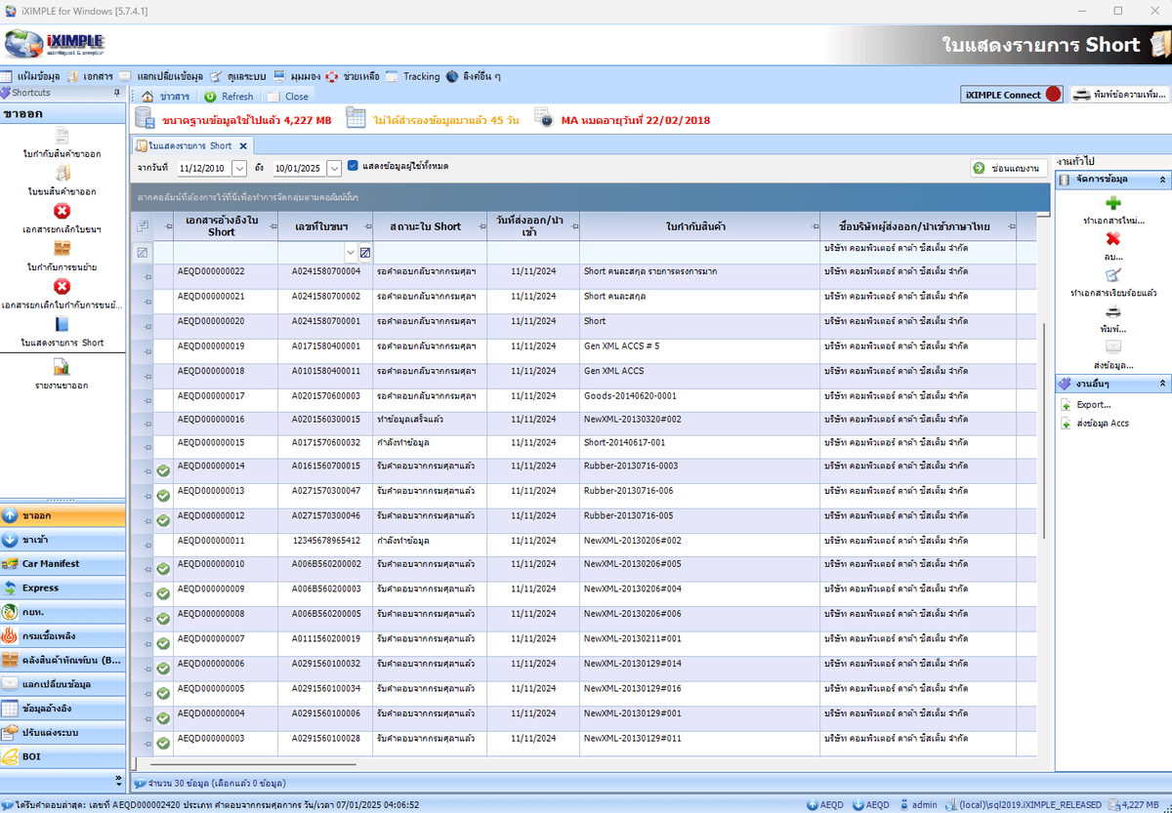This screenshot has height=813, width=1172.
Task: Collapse the จัดการข้อมูล panel section
Action: 1162,180
